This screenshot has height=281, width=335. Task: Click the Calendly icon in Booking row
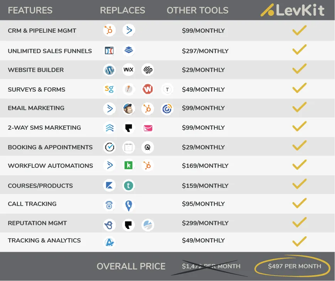109,147
